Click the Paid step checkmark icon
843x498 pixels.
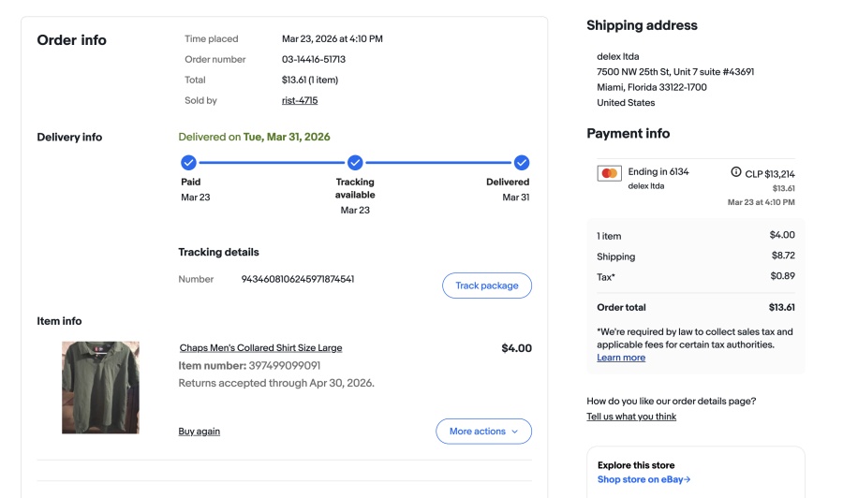coord(188,162)
